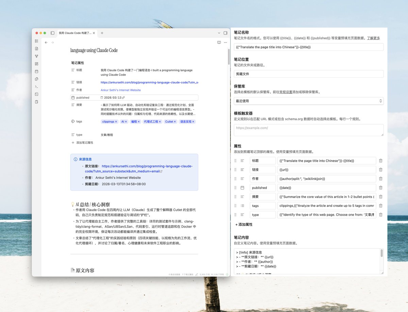Click the tags property name field
The height and width of the screenshot is (312, 408).
coord(262,206)
